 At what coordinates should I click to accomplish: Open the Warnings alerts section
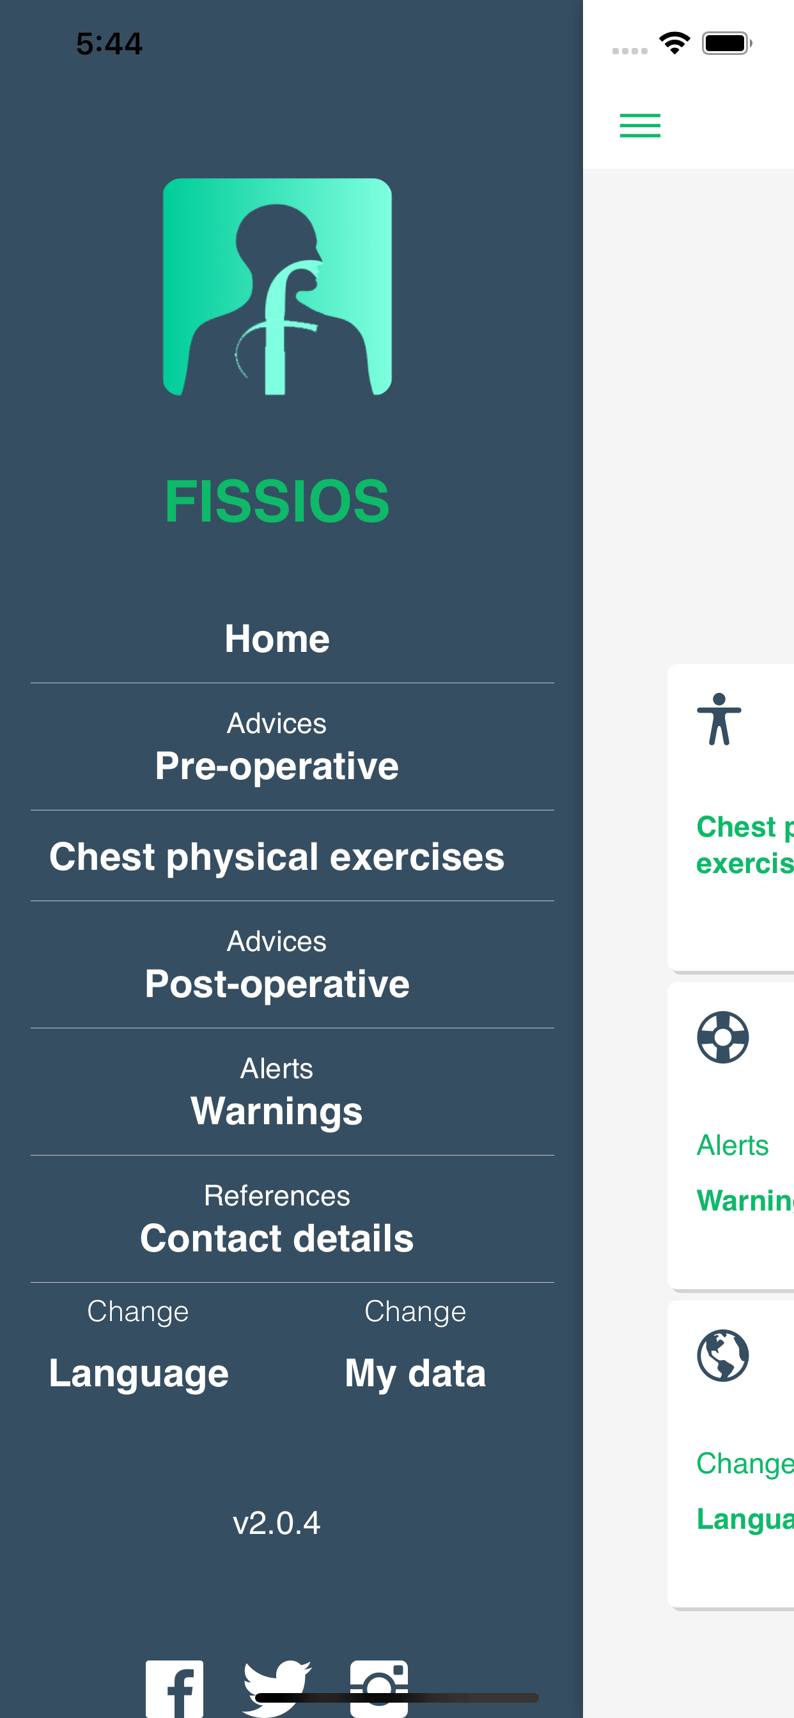point(277,1090)
